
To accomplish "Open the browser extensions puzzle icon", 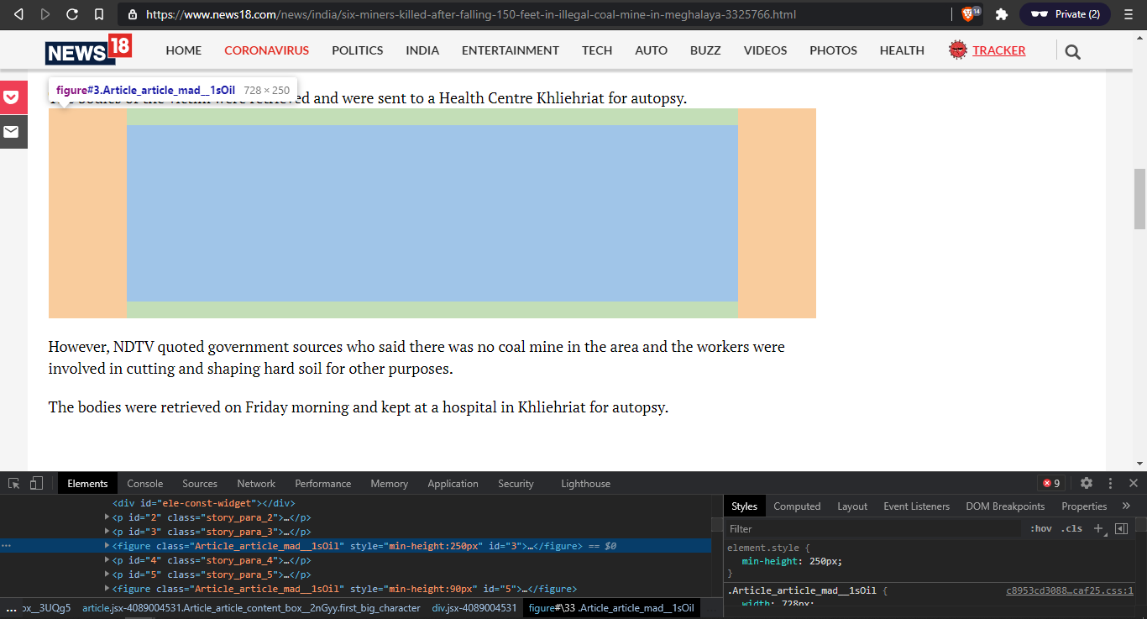I will tap(1001, 14).
